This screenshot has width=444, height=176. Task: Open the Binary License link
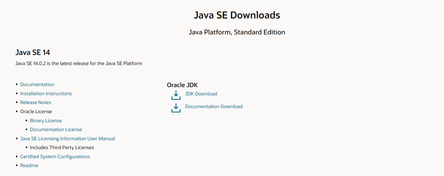(46, 121)
